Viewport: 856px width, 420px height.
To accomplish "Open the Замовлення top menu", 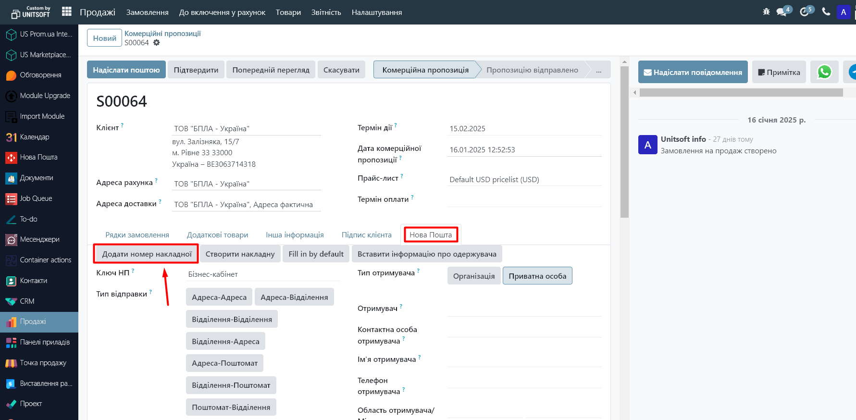I will pos(147,12).
